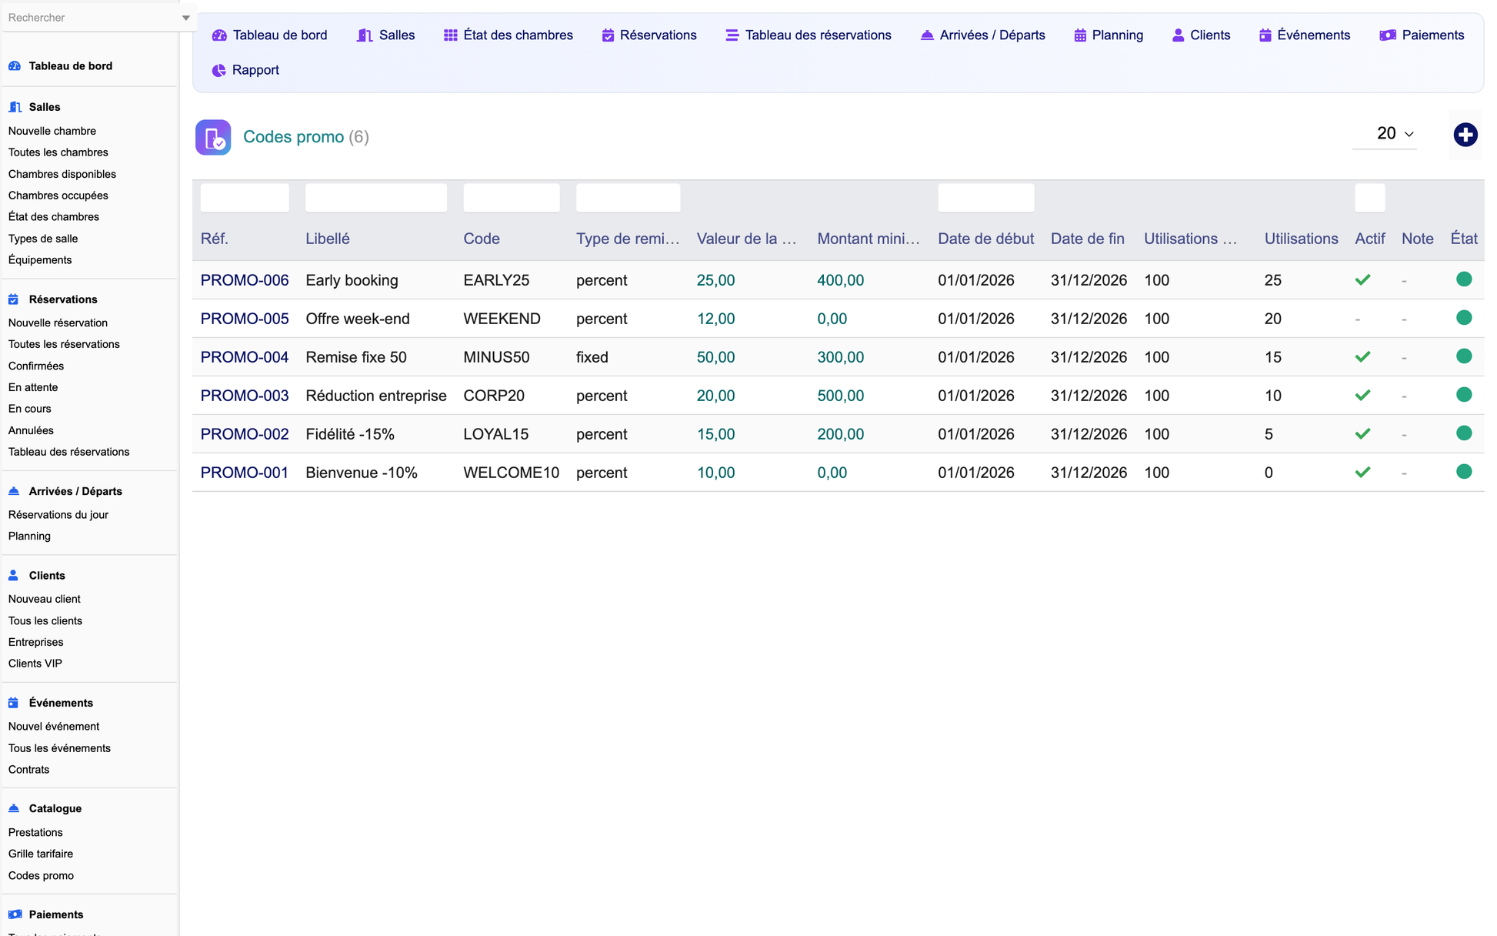Open promo code PROMO-003 link
The height and width of the screenshot is (936, 1497).
(245, 396)
